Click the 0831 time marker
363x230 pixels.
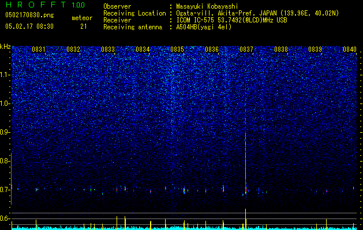(x=39, y=49)
